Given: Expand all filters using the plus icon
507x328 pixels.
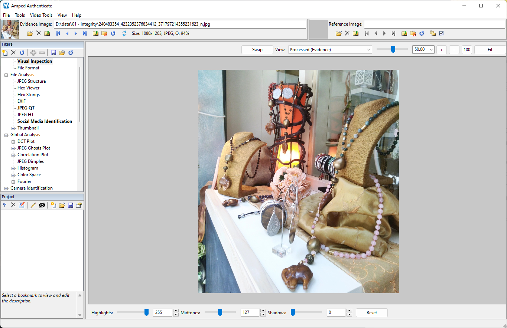Looking at the screenshot, I should 33,52.
